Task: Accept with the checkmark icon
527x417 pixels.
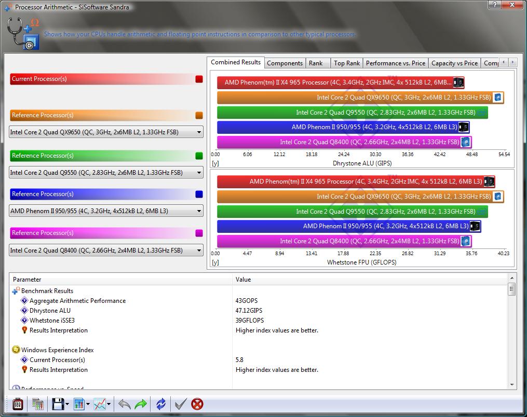Action: click(181, 404)
